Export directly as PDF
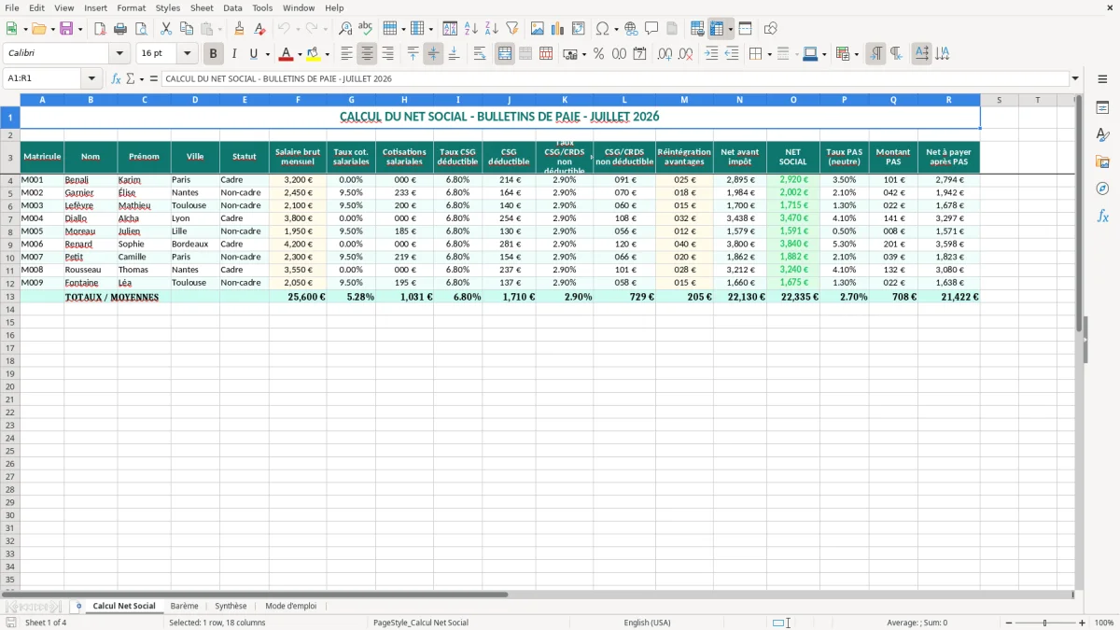This screenshot has width=1120, height=630. point(100,29)
